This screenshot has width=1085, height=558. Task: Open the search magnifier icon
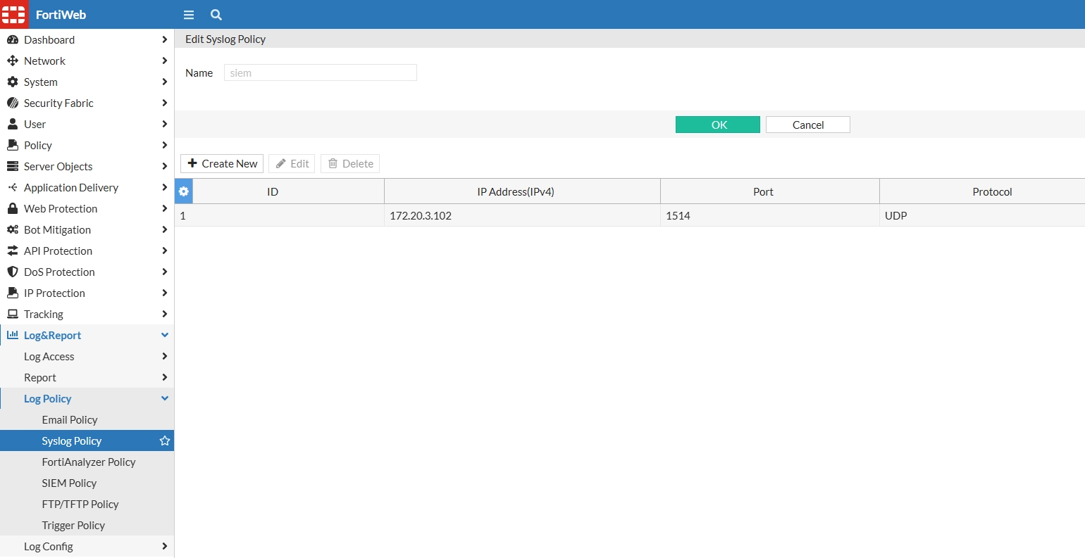(x=216, y=15)
